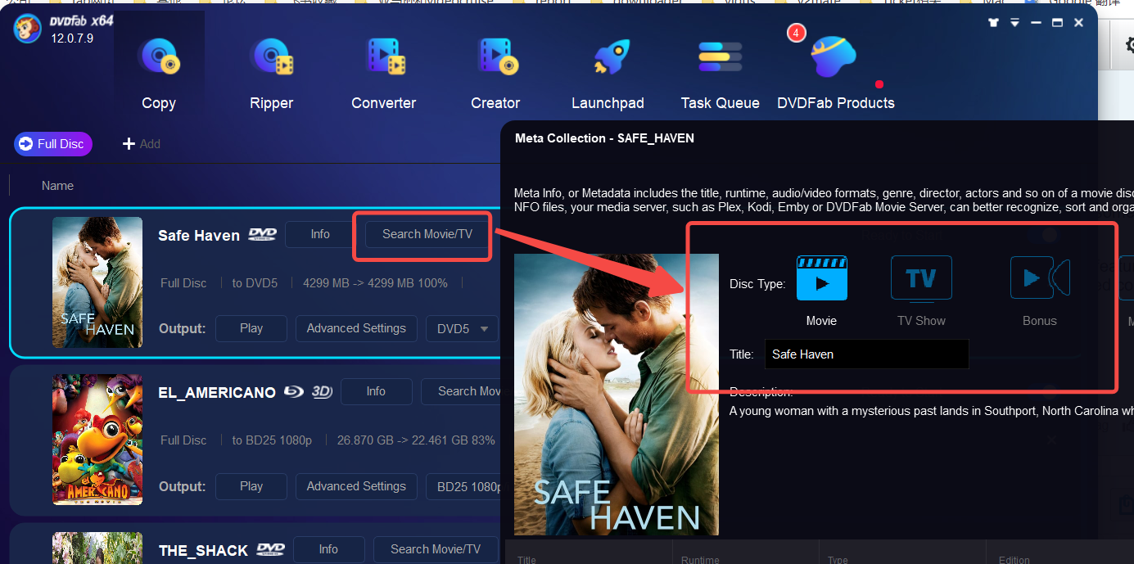Click Search Movie/TV for Safe Haven

427,234
